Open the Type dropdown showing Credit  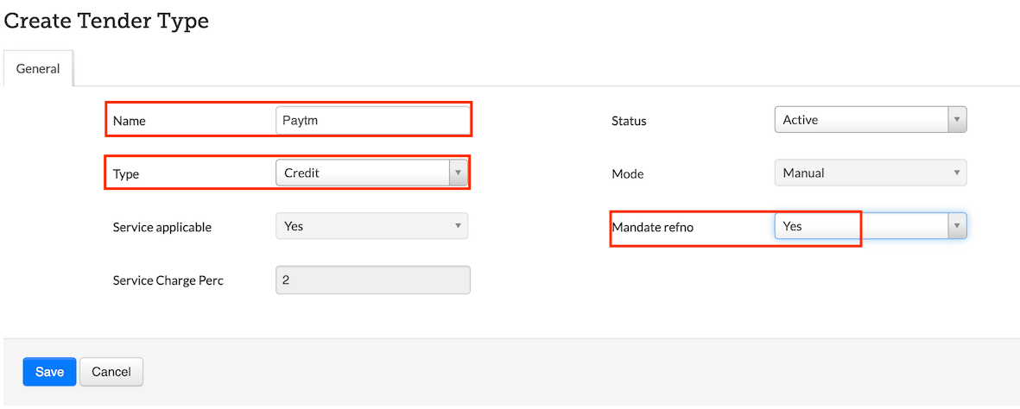coord(363,173)
